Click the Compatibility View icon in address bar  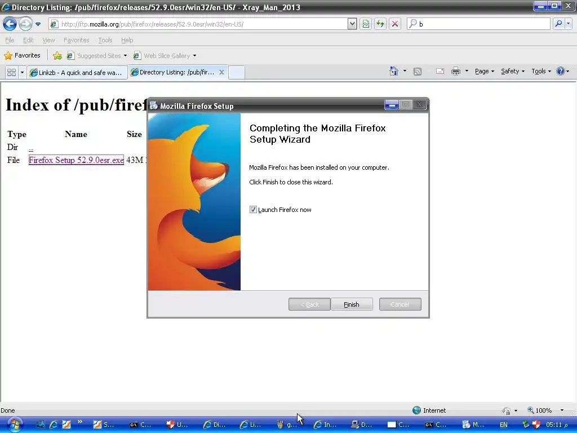365,24
